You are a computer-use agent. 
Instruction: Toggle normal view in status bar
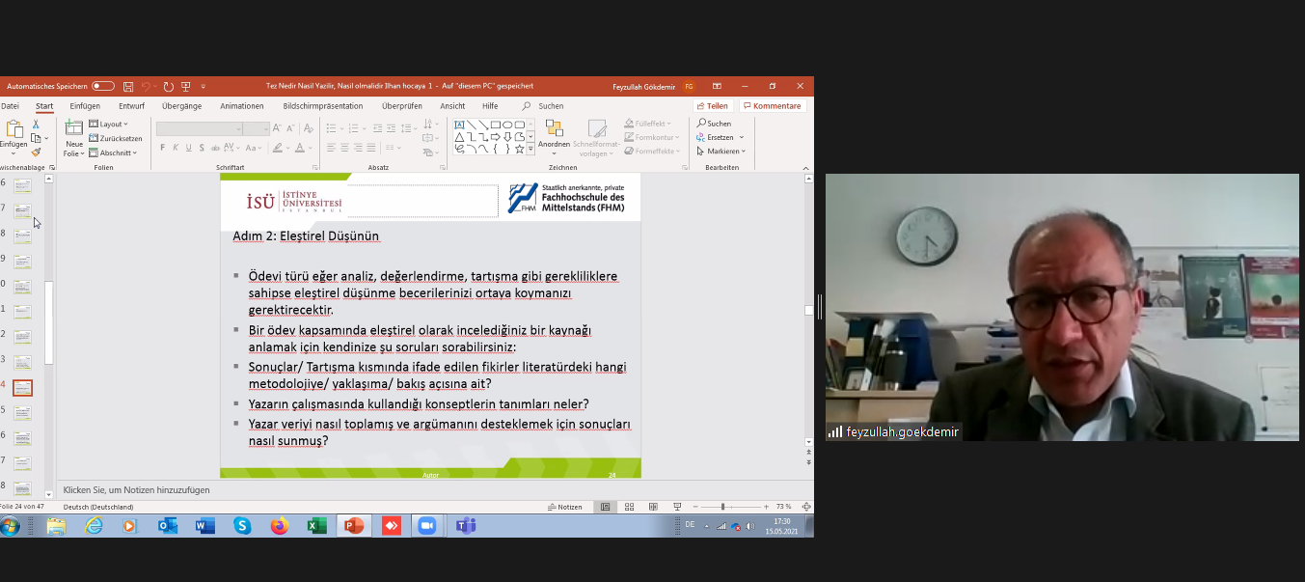coord(605,507)
